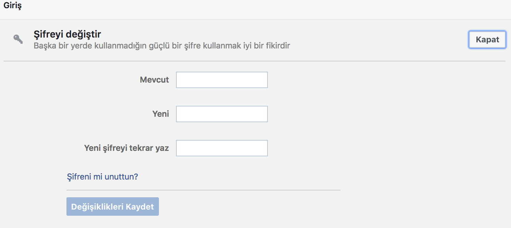
Task: Place cursor in current password box
Action: (222, 80)
